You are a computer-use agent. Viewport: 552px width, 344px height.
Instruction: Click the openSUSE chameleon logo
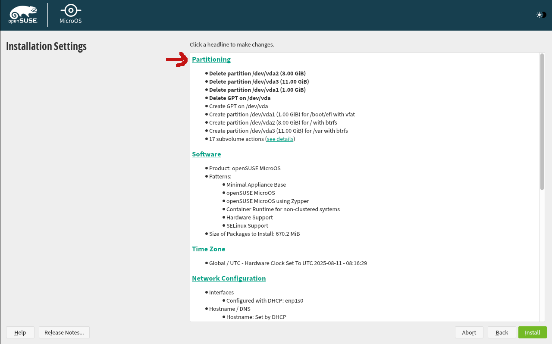pyautogui.click(x=23, y=13)
